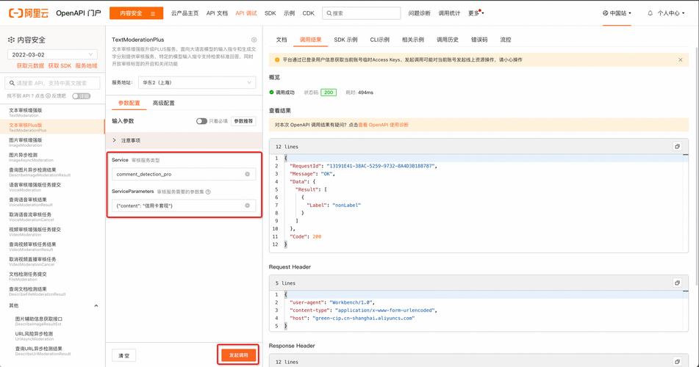Open the 相关示例 tab

pos(413,40)
